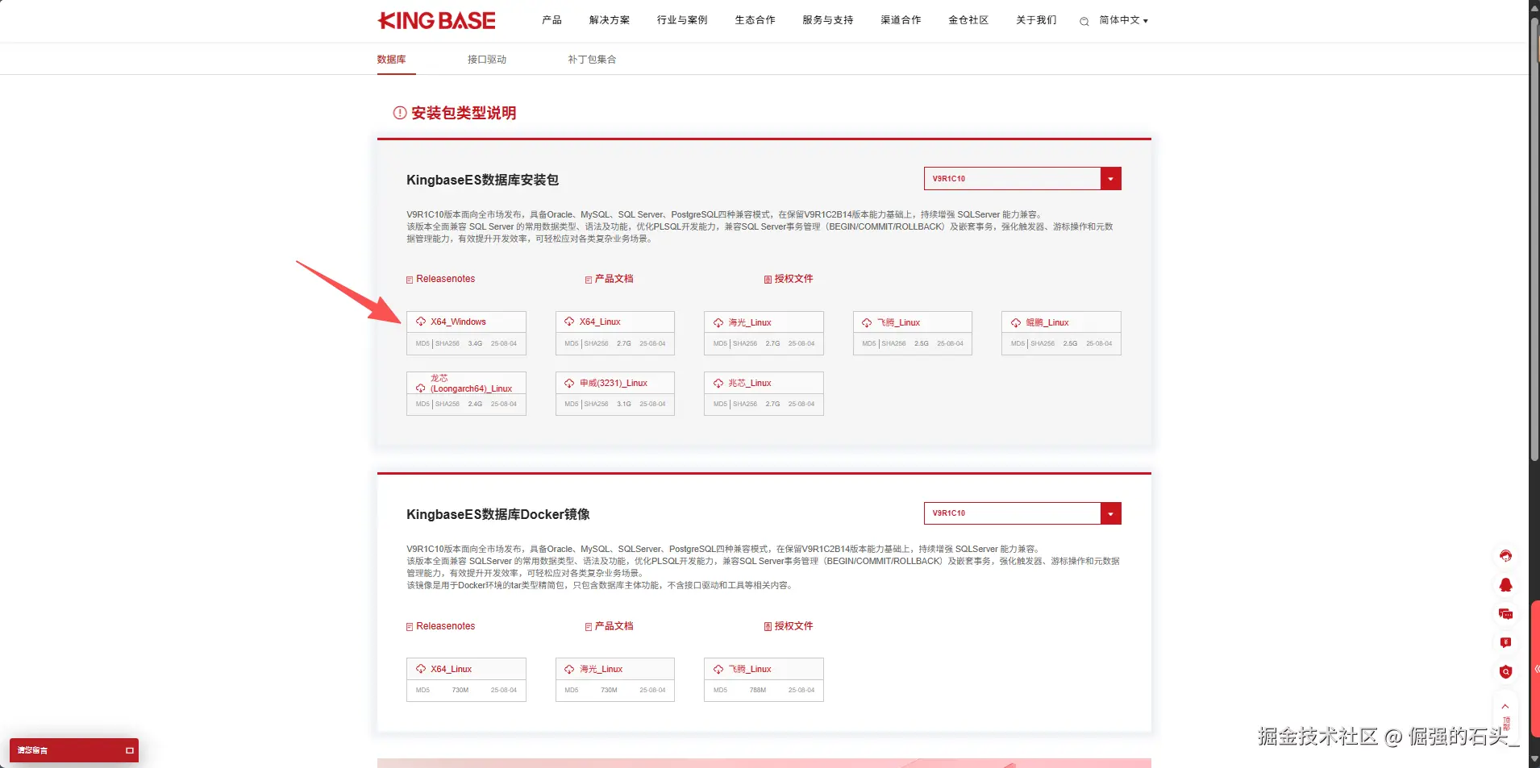Open 授权文件 link under Docker images
Viewport: 1540px width, 768px height.
tap(794, 626)
